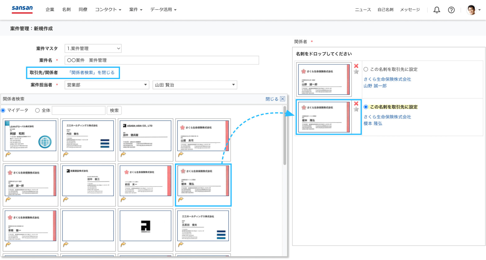Set 榎本 隆弘 card as 取引先 radio

(366, 107)
